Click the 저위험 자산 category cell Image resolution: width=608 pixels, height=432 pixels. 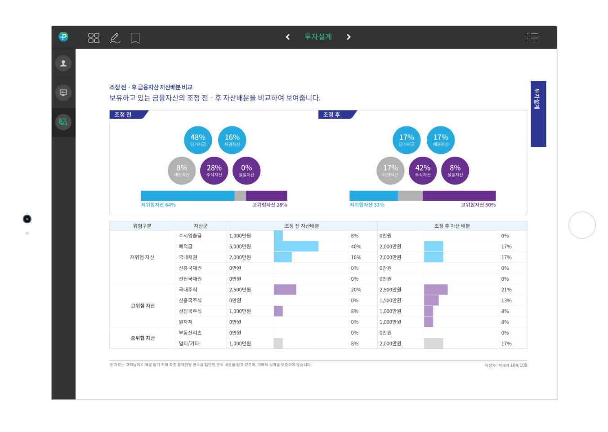click(x=142, y=257)
